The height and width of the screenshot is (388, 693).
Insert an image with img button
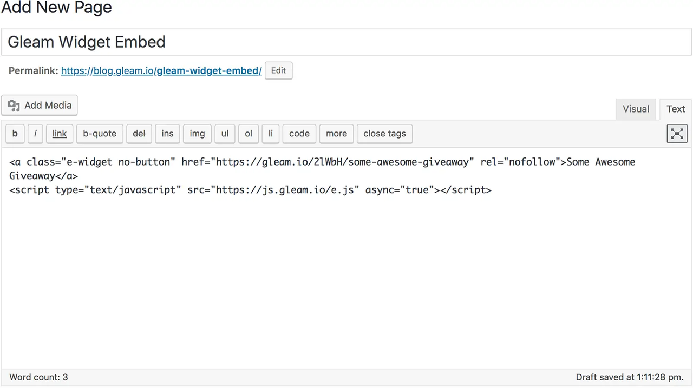coord(197,134)
